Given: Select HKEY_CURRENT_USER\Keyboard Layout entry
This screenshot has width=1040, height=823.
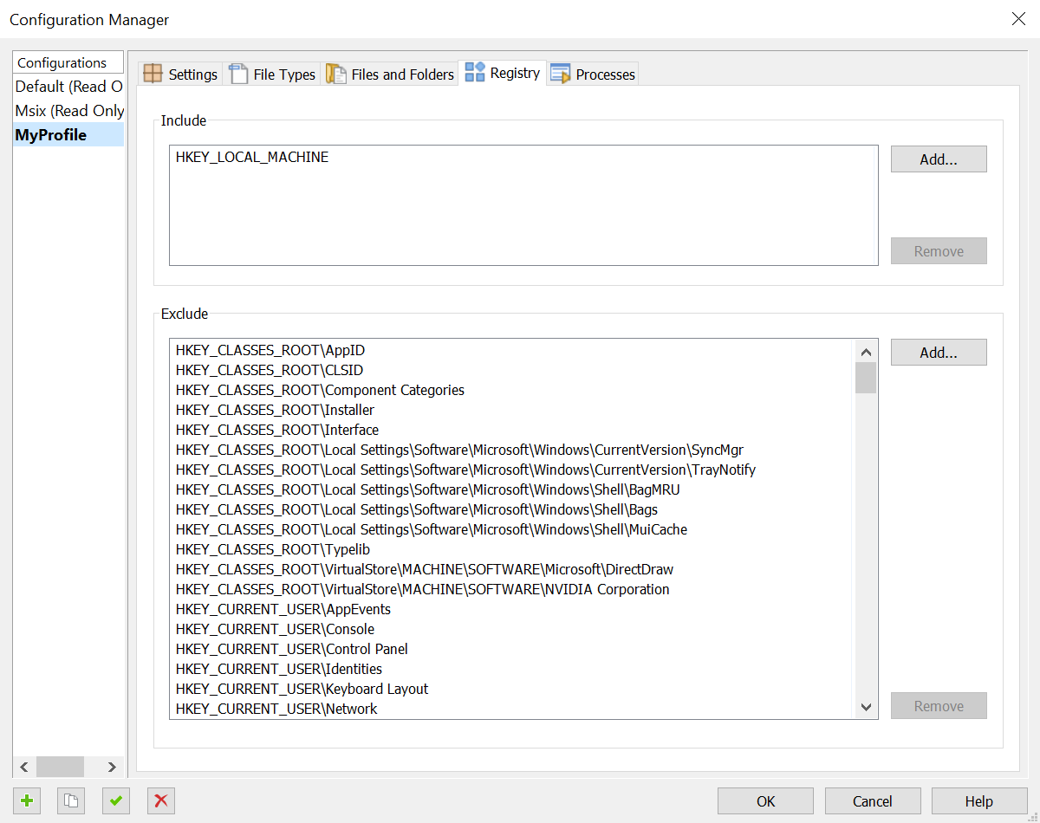Looking at the screenshot, I should tap(302, 690).
